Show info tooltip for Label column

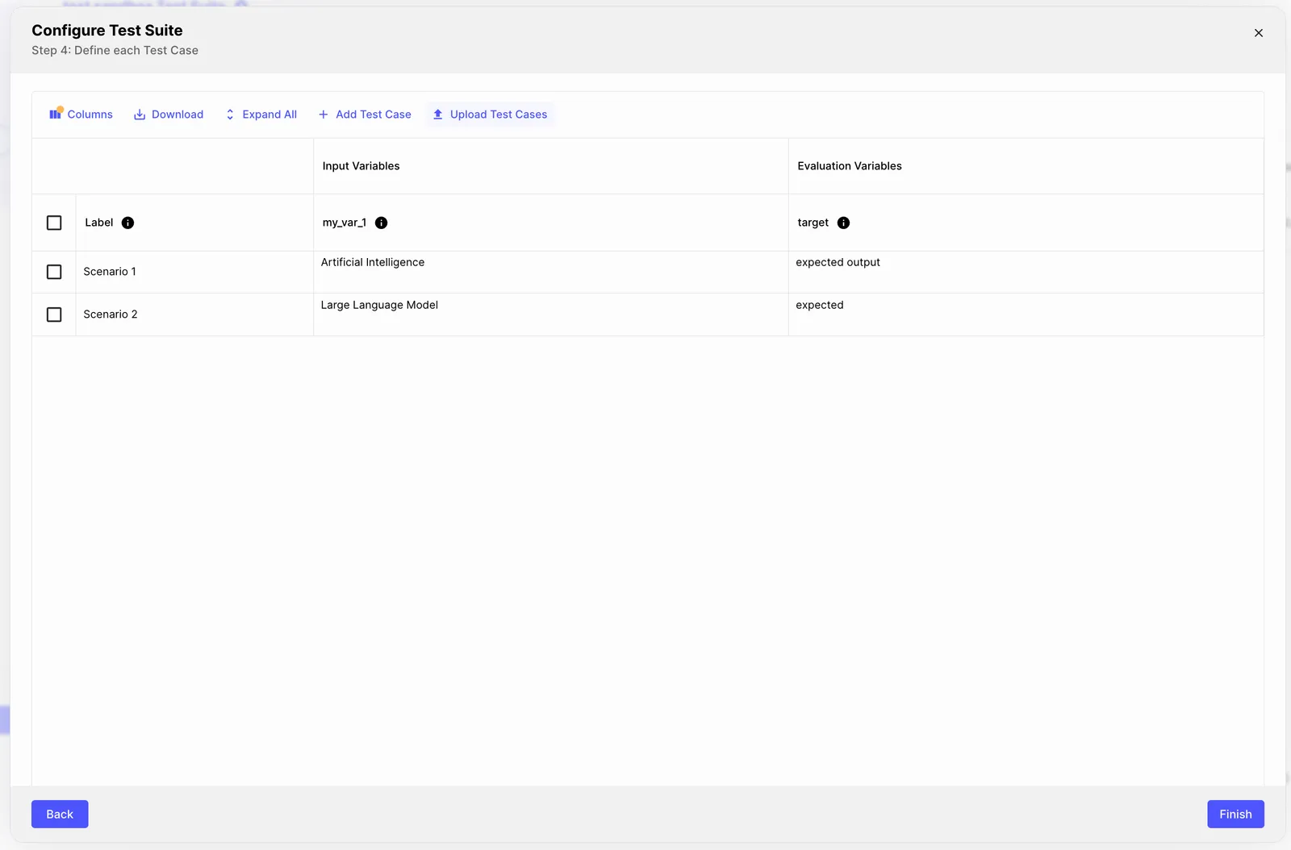127,223
